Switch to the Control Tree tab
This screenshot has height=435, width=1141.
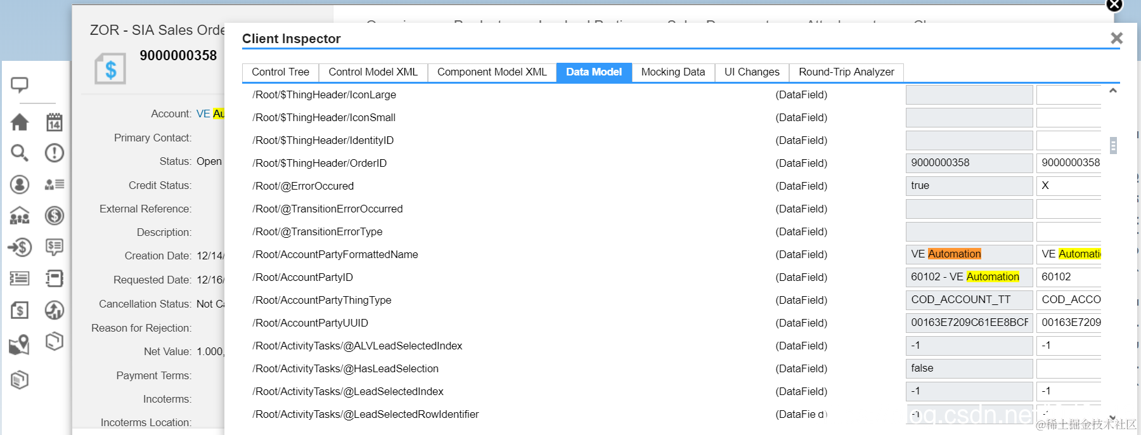(x=280, y=72)
